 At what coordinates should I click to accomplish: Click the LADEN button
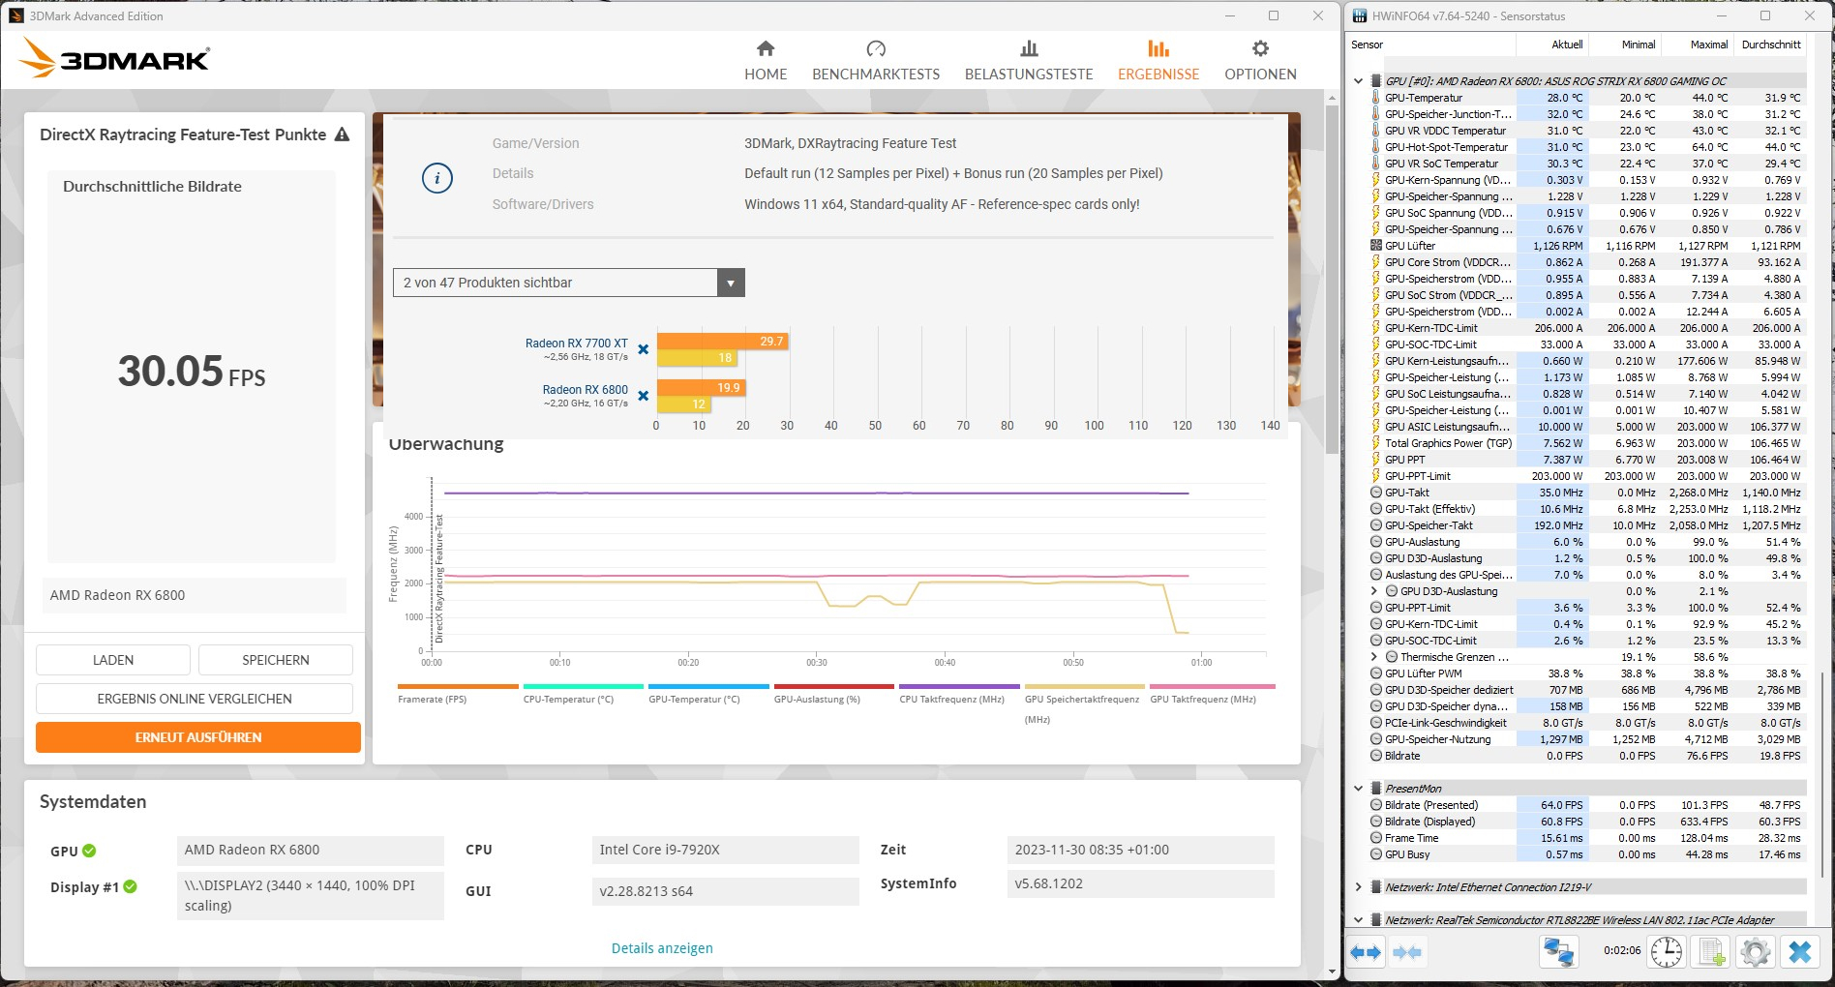point(113,660)
